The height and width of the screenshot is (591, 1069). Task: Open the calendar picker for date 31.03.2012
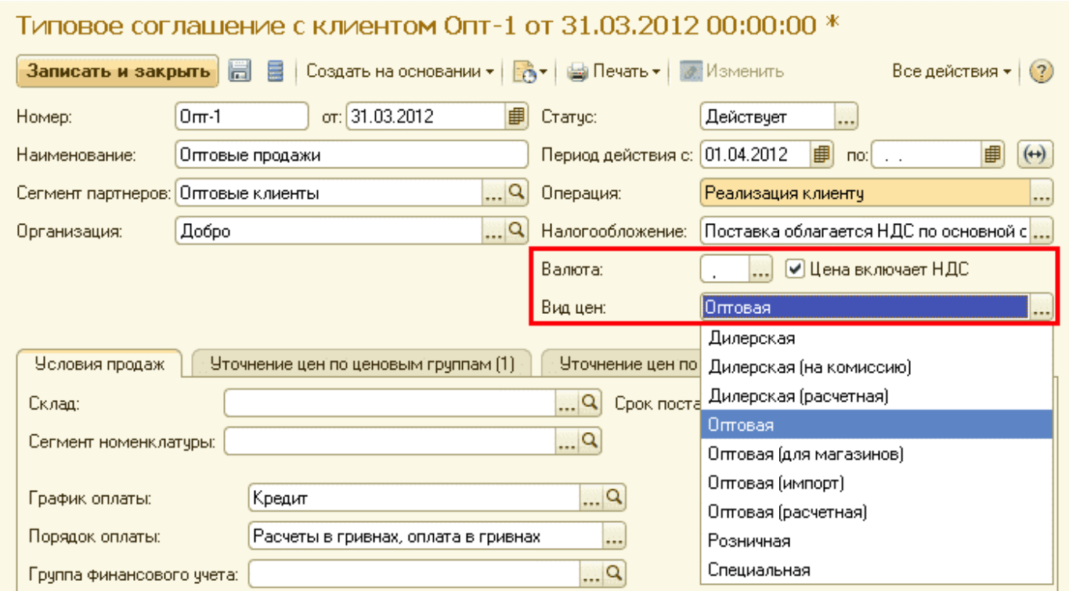(x=515, y=117)
